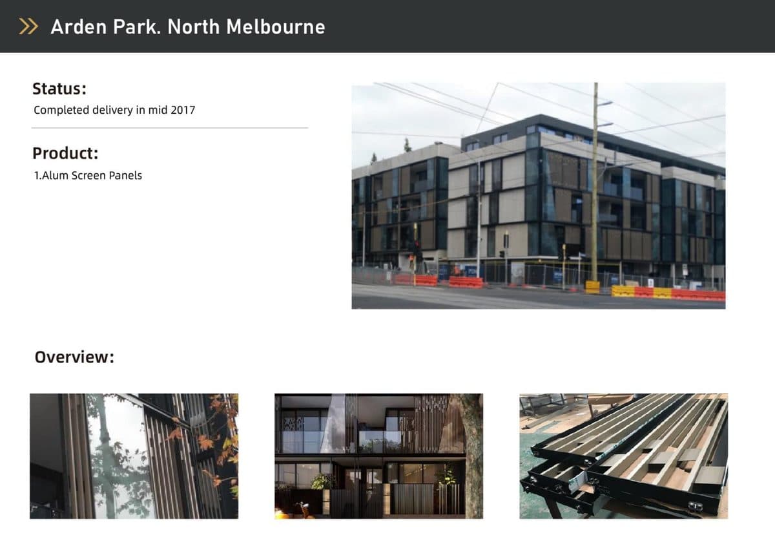Click the gold double-chevron icon in header
Image resolution: width=775 pixels, height=548 pixels.
28,26
